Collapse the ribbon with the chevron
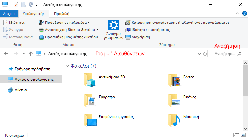 click(237, 13)
